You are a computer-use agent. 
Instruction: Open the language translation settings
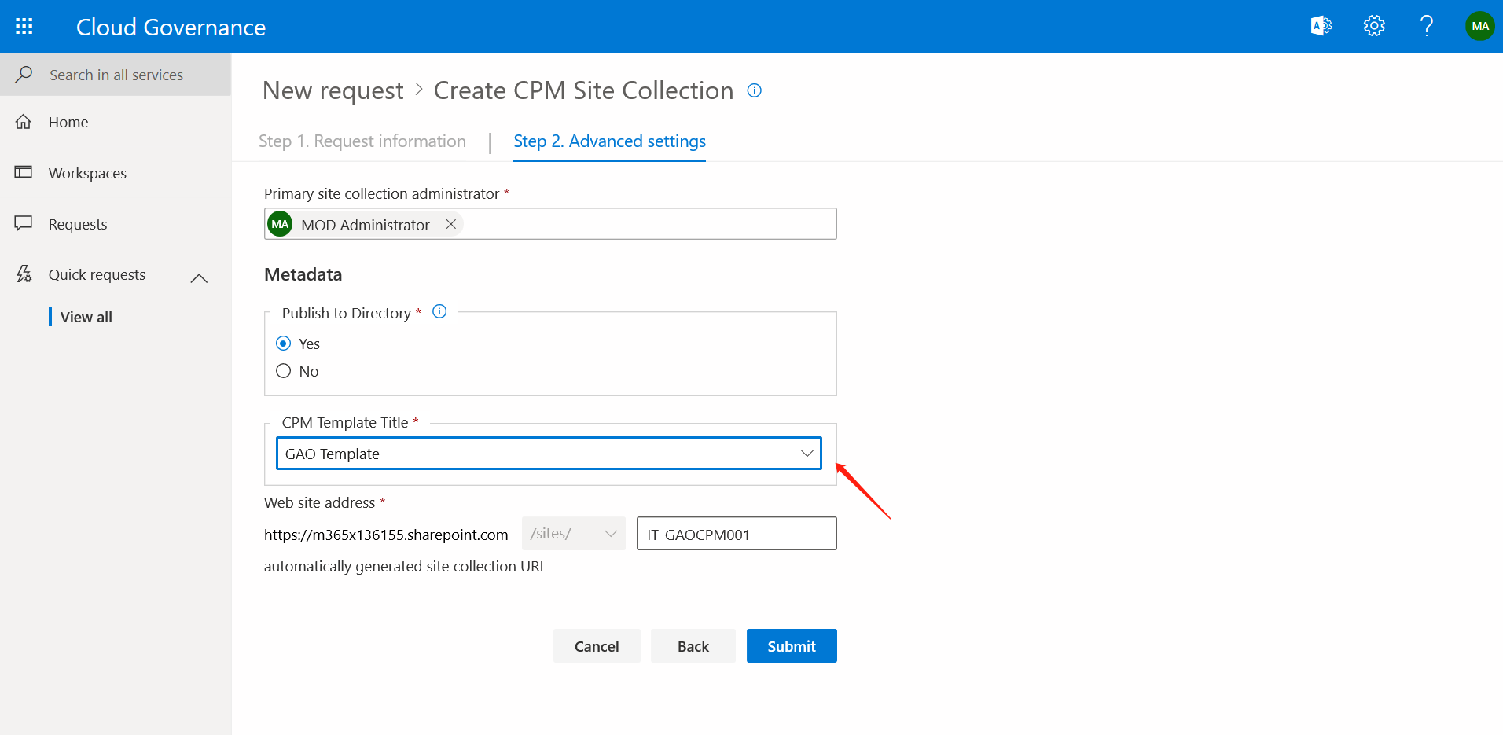[1321, 25]
